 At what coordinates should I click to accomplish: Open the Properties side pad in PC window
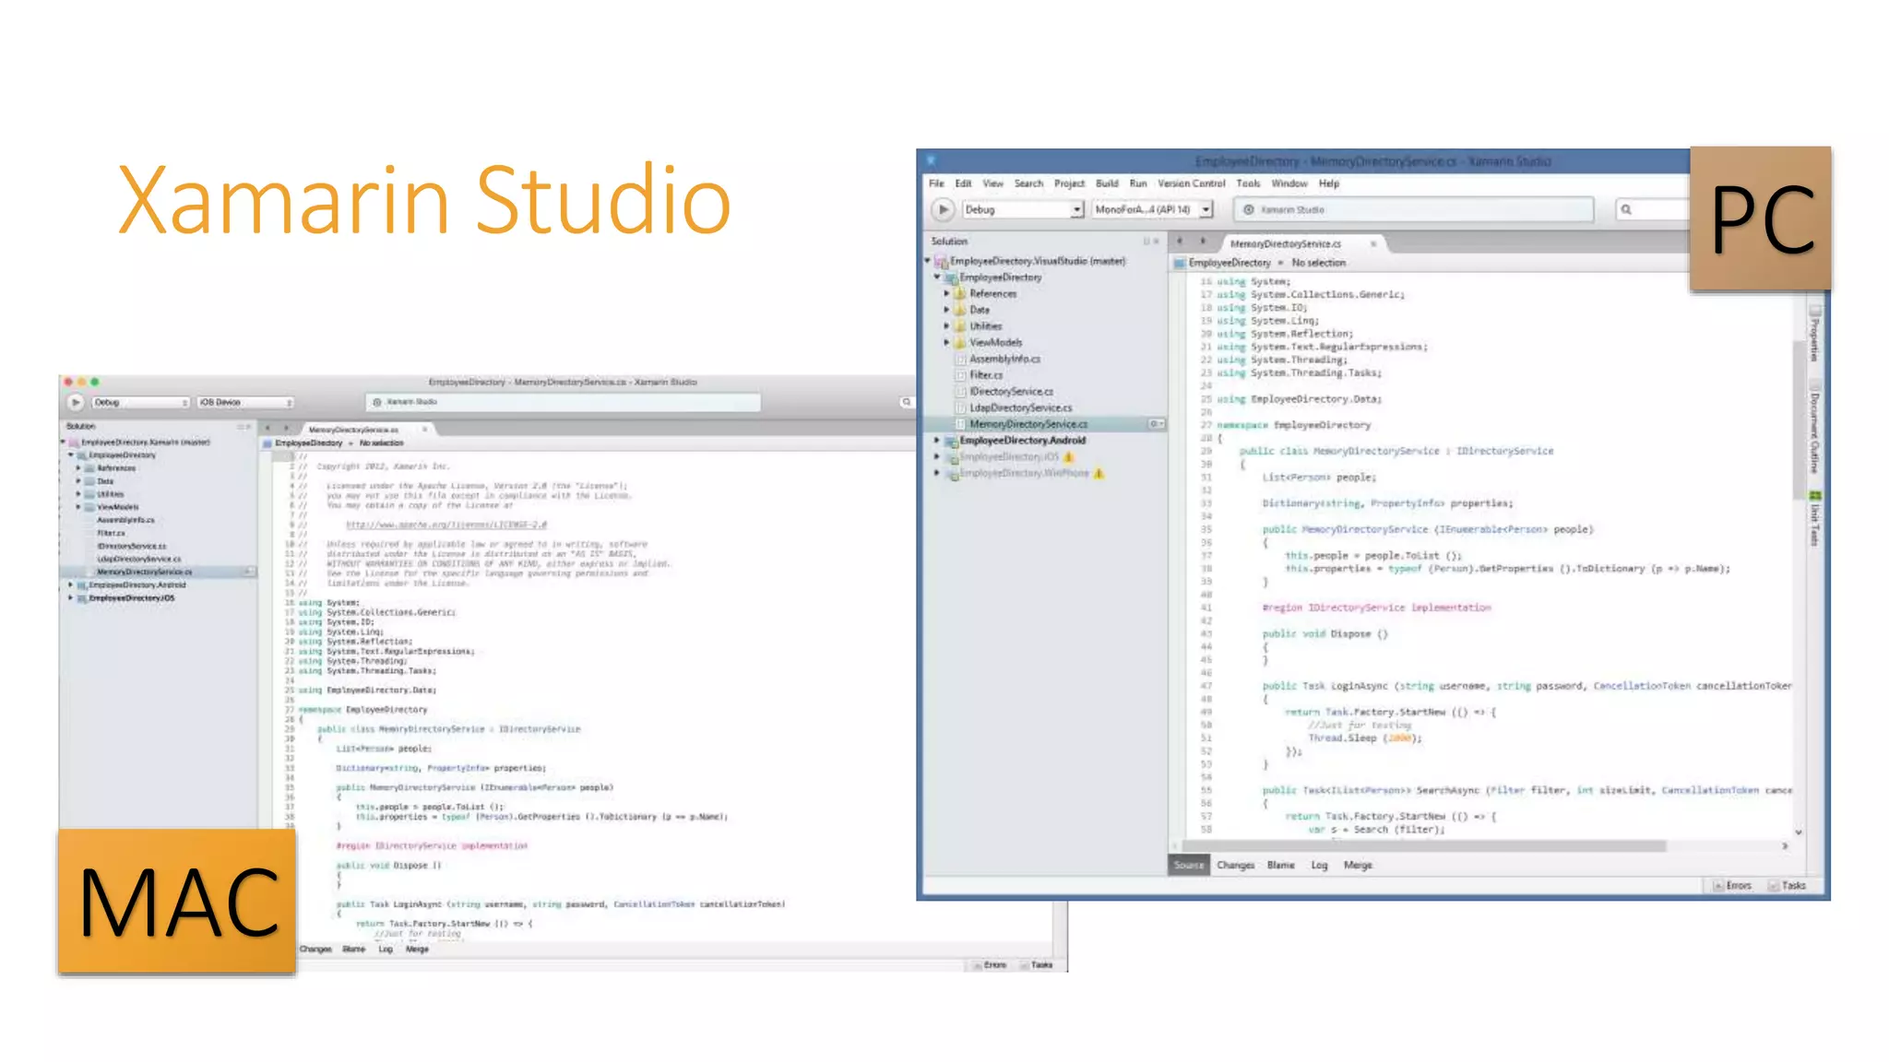(1814, 336)
